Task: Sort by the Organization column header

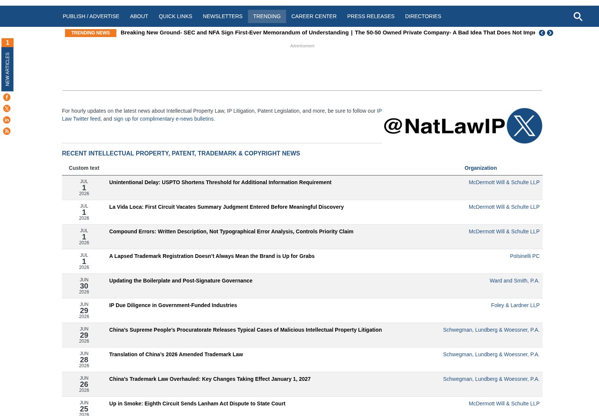Action: 480,168
